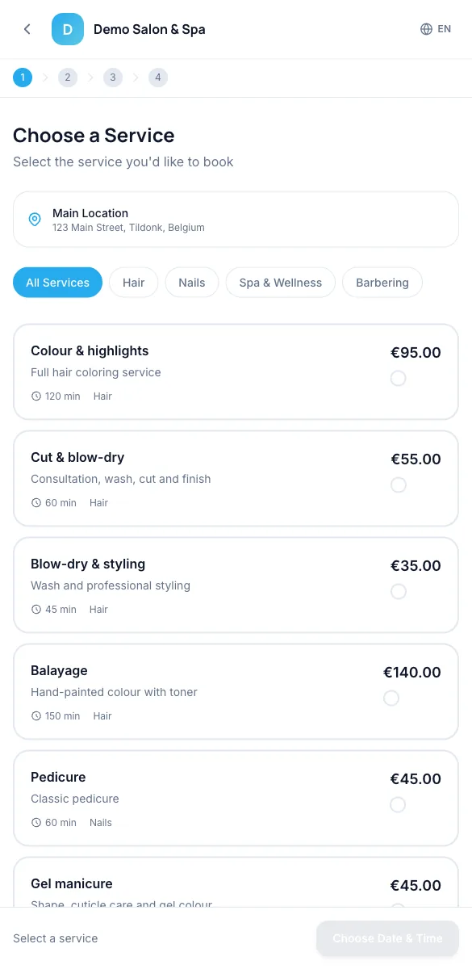Select the Pedicure service radio button
The image size is (472, 969).
tap(398, 804)
